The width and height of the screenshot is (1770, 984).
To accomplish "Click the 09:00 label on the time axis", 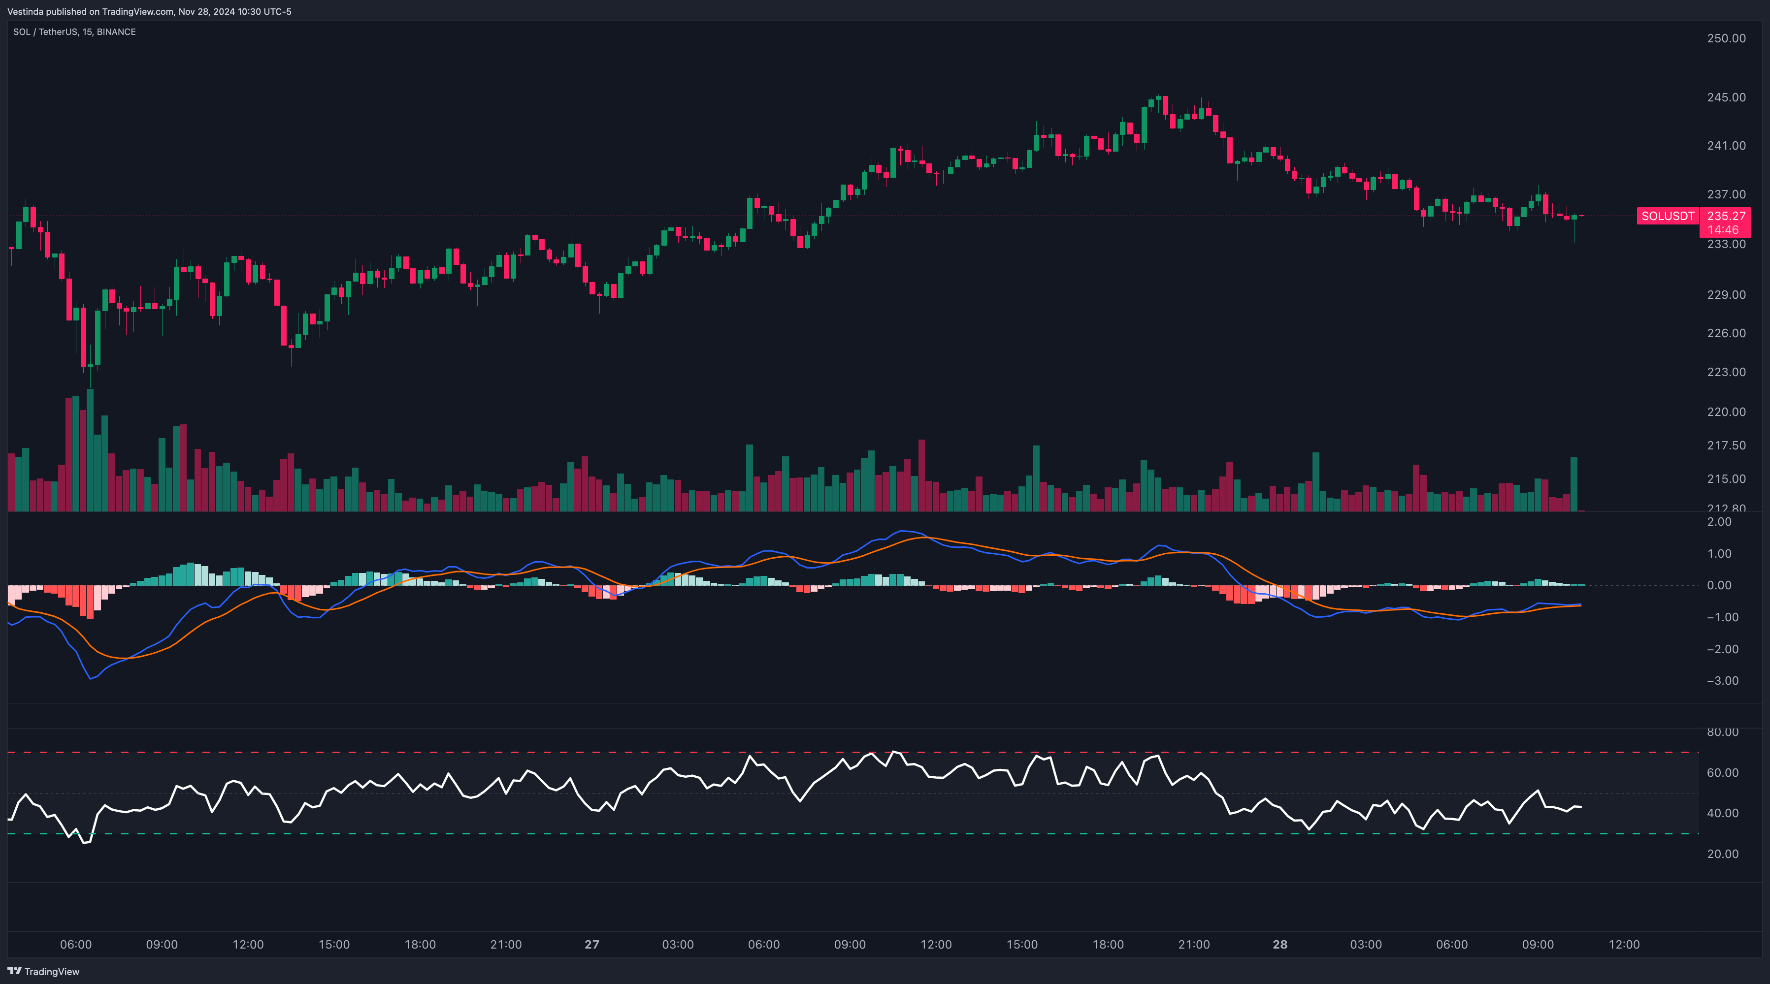I will (x=163, y=944).
